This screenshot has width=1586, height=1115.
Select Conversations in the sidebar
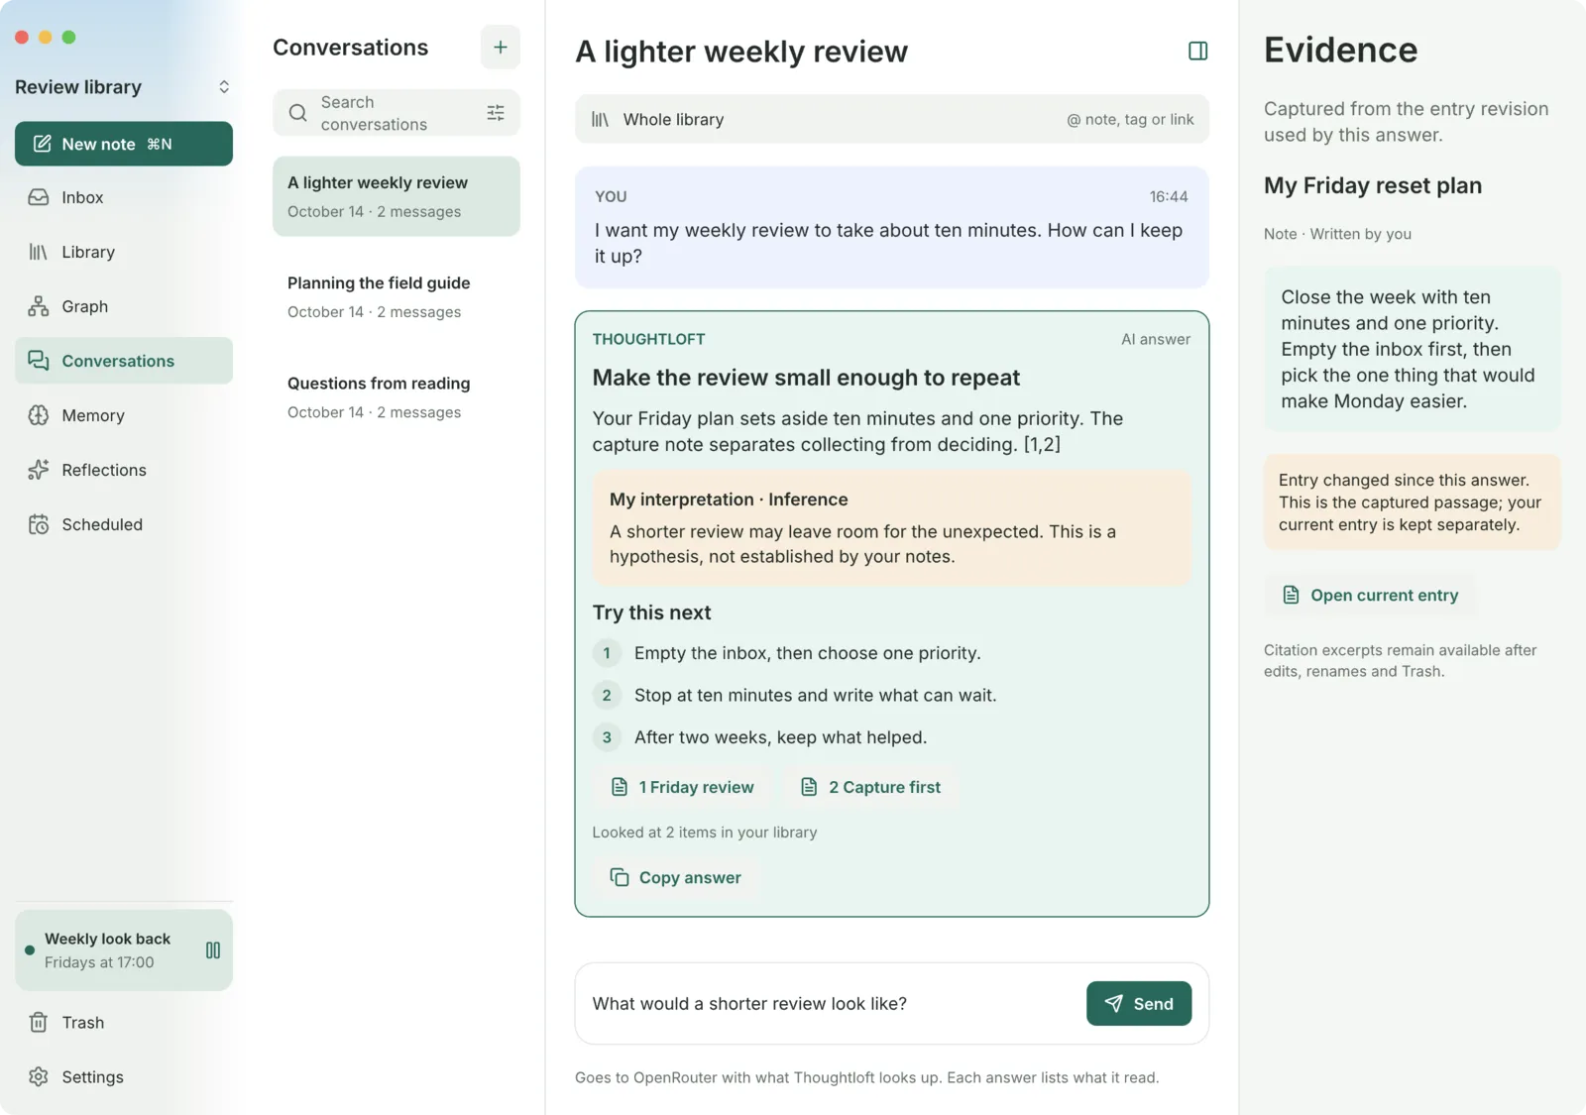[123, 361]
